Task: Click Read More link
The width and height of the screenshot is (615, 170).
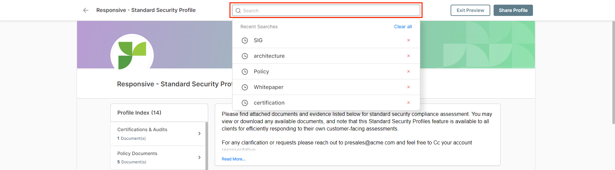Action: point(233,159)
